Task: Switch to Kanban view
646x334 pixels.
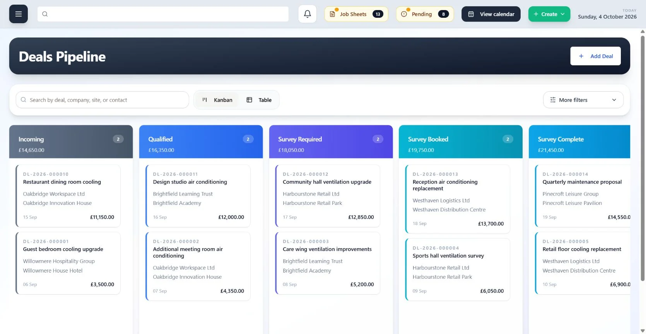Action: (x=217, y=100)
